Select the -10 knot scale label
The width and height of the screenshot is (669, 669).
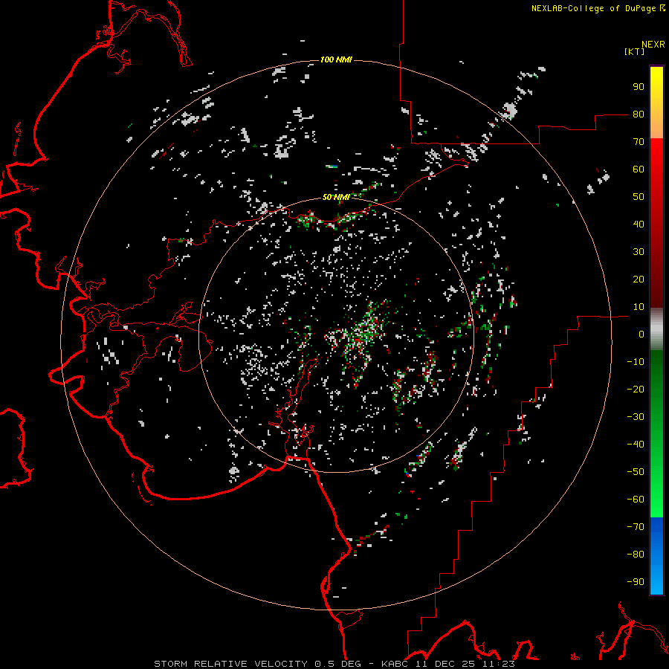[x=636, y=362]
